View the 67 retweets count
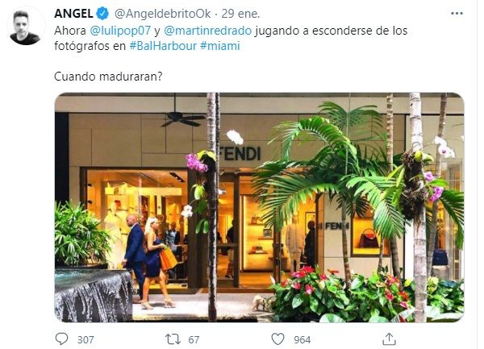 tap(194, 340)
